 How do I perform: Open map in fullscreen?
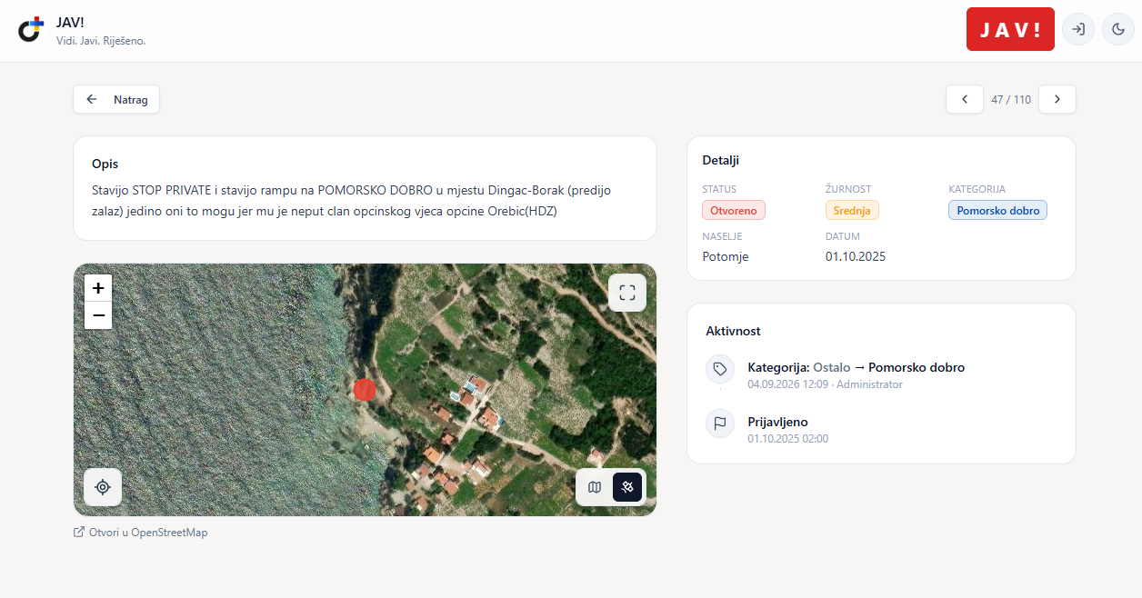[x=627, y=293]
